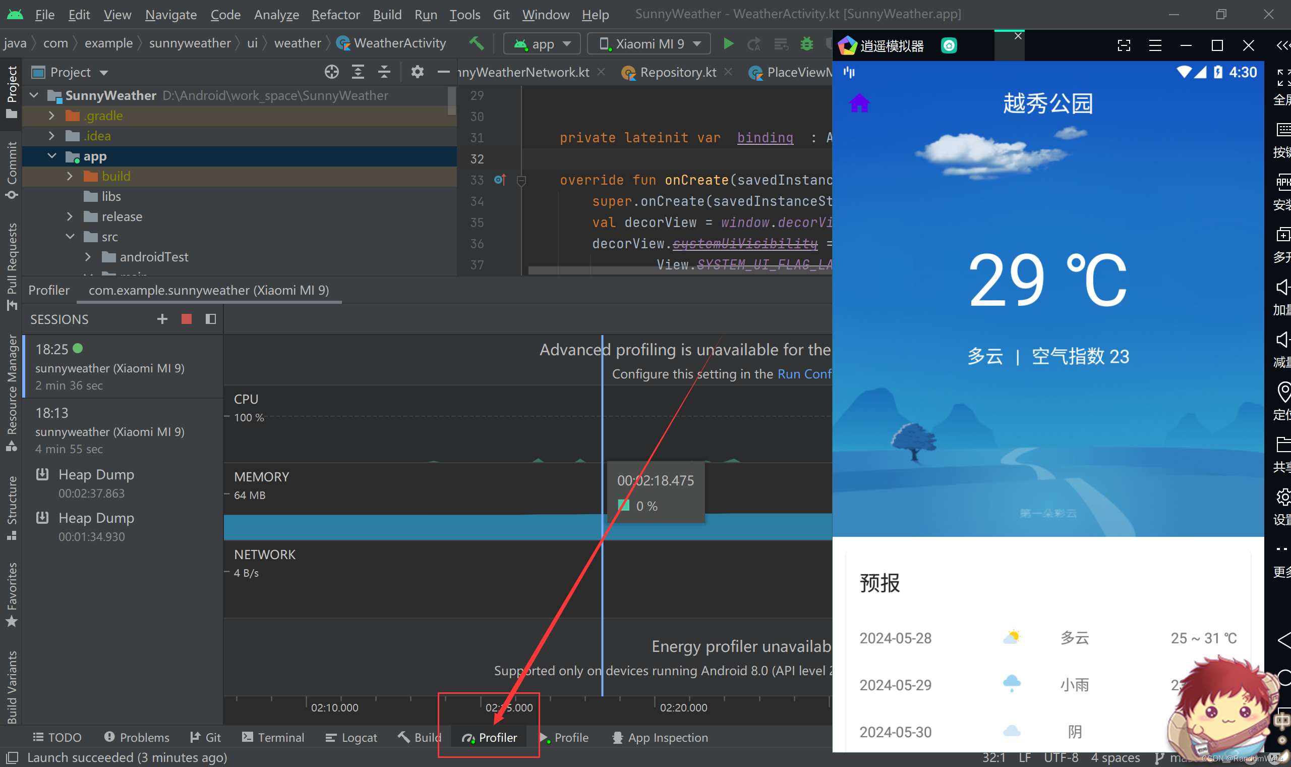Viewport: 1291px width, 767px height.
Task: Click the Debug app bug icon
Action: pyautogui.click(x=806, y=44)
